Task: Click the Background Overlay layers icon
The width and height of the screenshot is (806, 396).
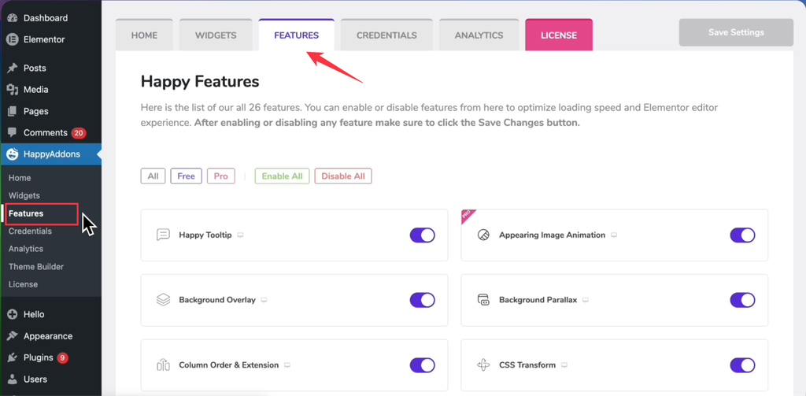Action: 163,300
